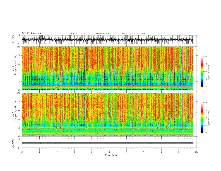This screenshot has width=221, height=171.
Task: Click the 5 tick on ch.1(V) axis
Action: [x=19, y=35]
